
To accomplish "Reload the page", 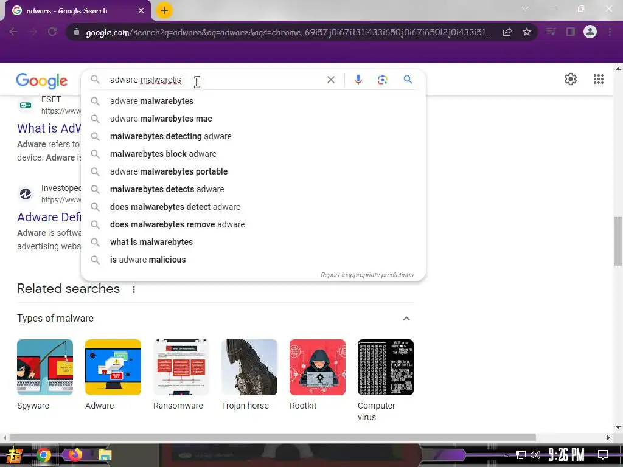I will 52,32.
